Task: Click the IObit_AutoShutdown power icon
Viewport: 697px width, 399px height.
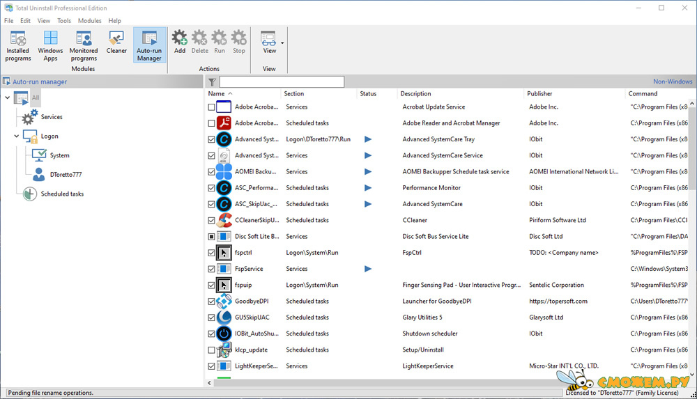Action: (x=224, y=334)
